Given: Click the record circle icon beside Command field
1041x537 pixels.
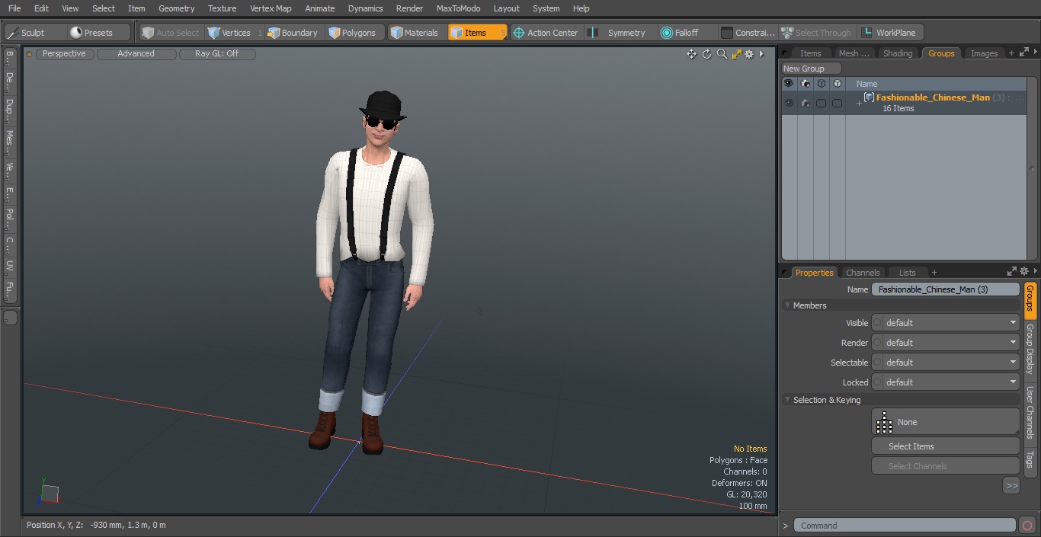Looking at the screenshot, I should click(x=1027, y=526).
